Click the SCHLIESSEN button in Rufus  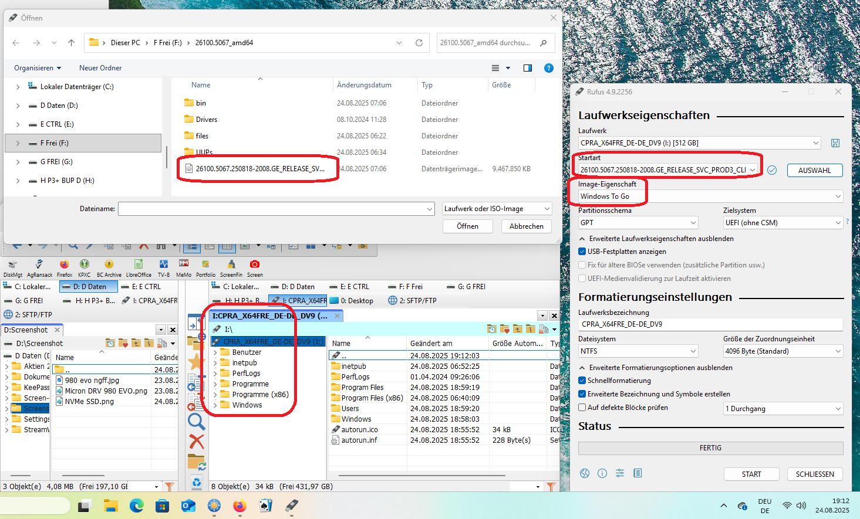coord(815,474)
